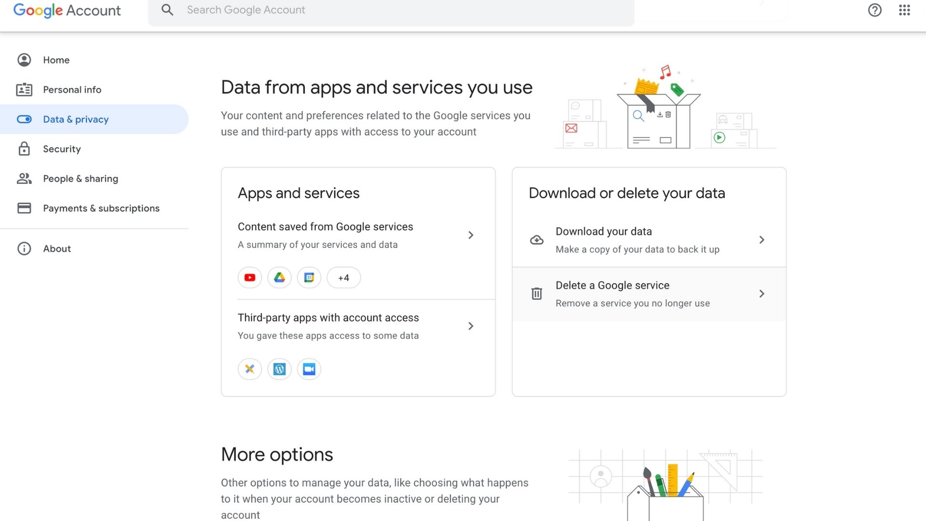Click the +4 more services chip
This screenshot has height=521, width=926.
(344, 277)
